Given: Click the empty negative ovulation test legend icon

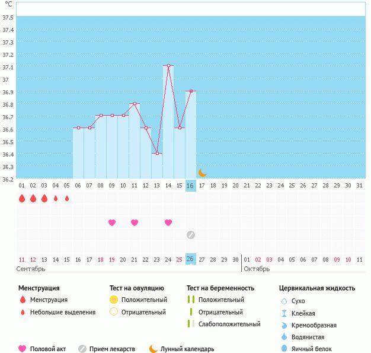Looking at the screenshot, I should click(114, 312).
